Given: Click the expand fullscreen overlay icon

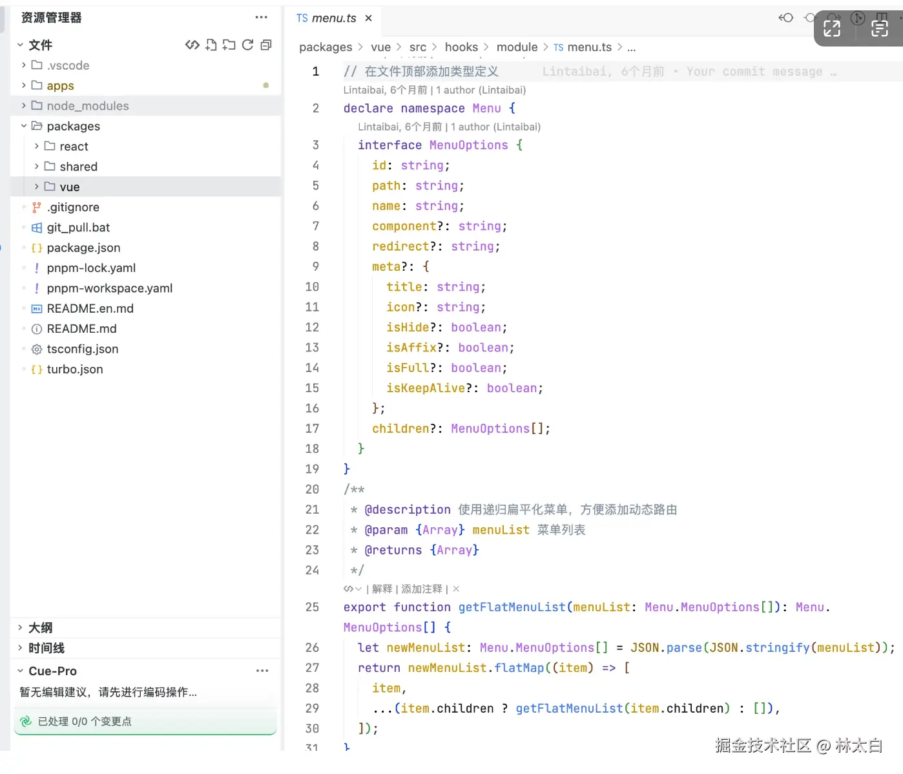Looking at the screenshot, I should [x=832, y=28].
